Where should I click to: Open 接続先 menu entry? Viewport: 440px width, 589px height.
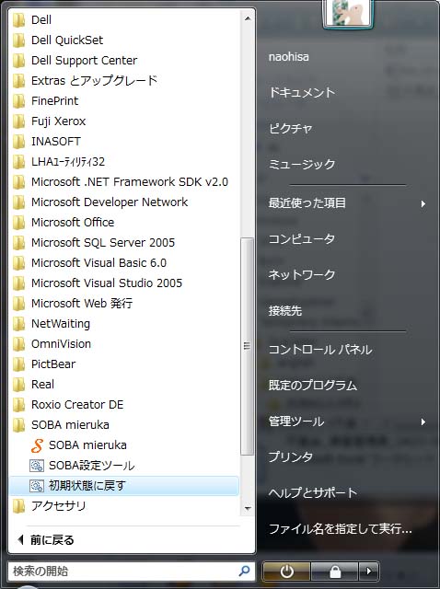[x=285, y=311]
